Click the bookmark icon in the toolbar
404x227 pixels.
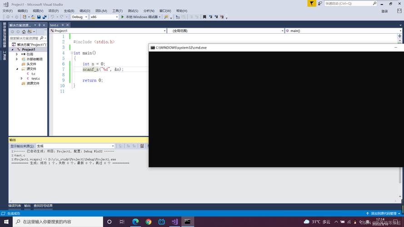[204, 17]
